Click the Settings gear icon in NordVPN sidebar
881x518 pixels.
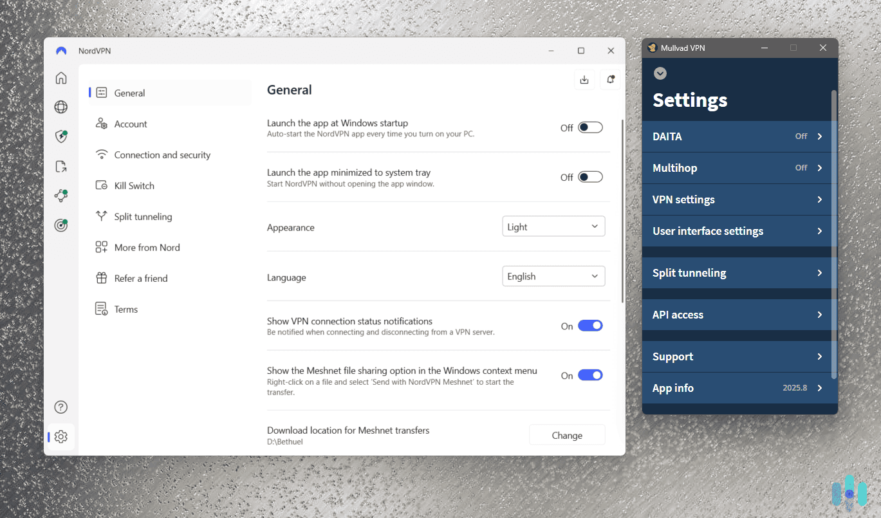pyautogui.click(x=60, y=436)
